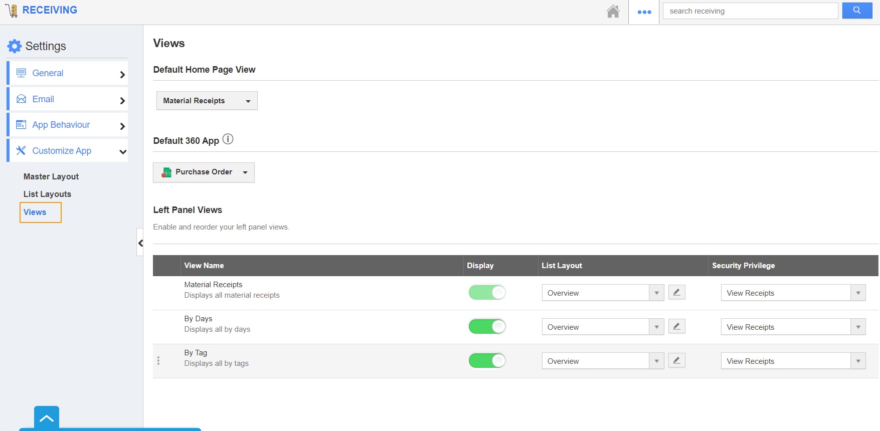Image resolution: width=880 pixels, height=431 pixels.
Task: Click the By Days view name
Action: coord(198,319)
